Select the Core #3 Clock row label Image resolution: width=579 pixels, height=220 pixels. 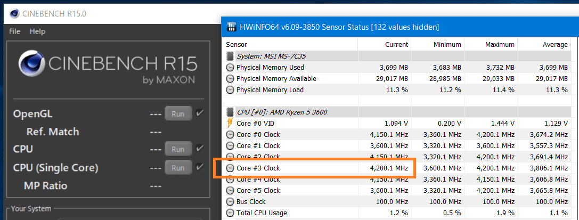258,168
